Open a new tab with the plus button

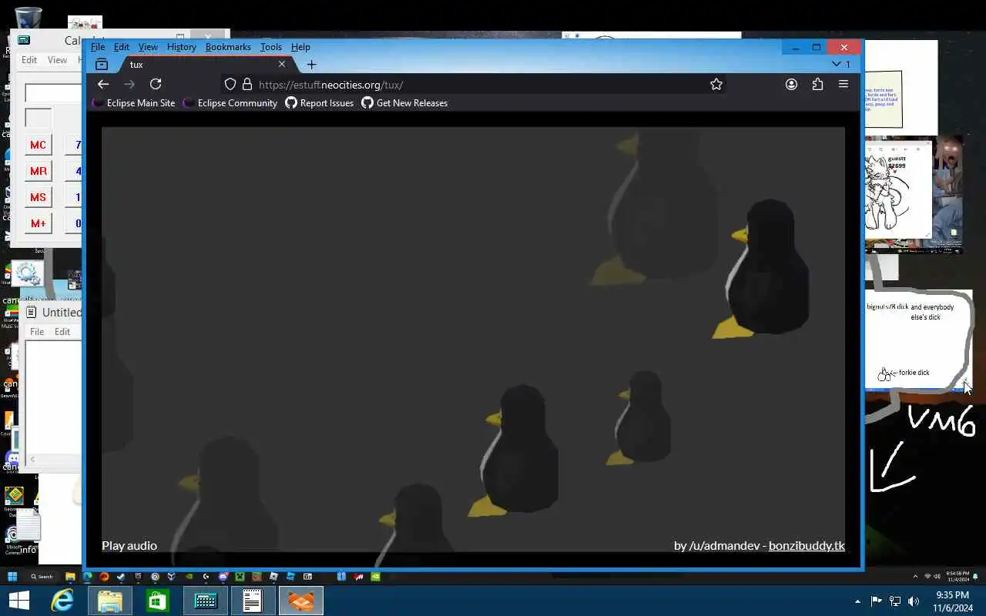pos(311,65)
